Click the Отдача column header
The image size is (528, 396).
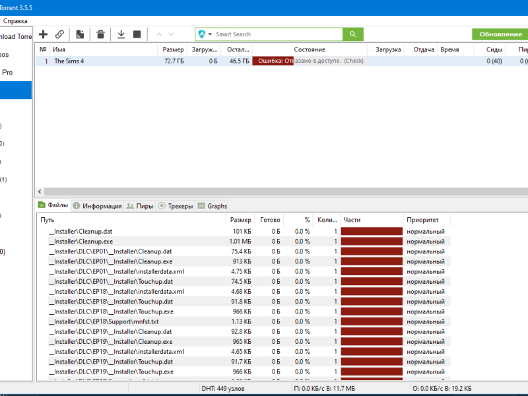pyautogui.click(x=420, y=49)
